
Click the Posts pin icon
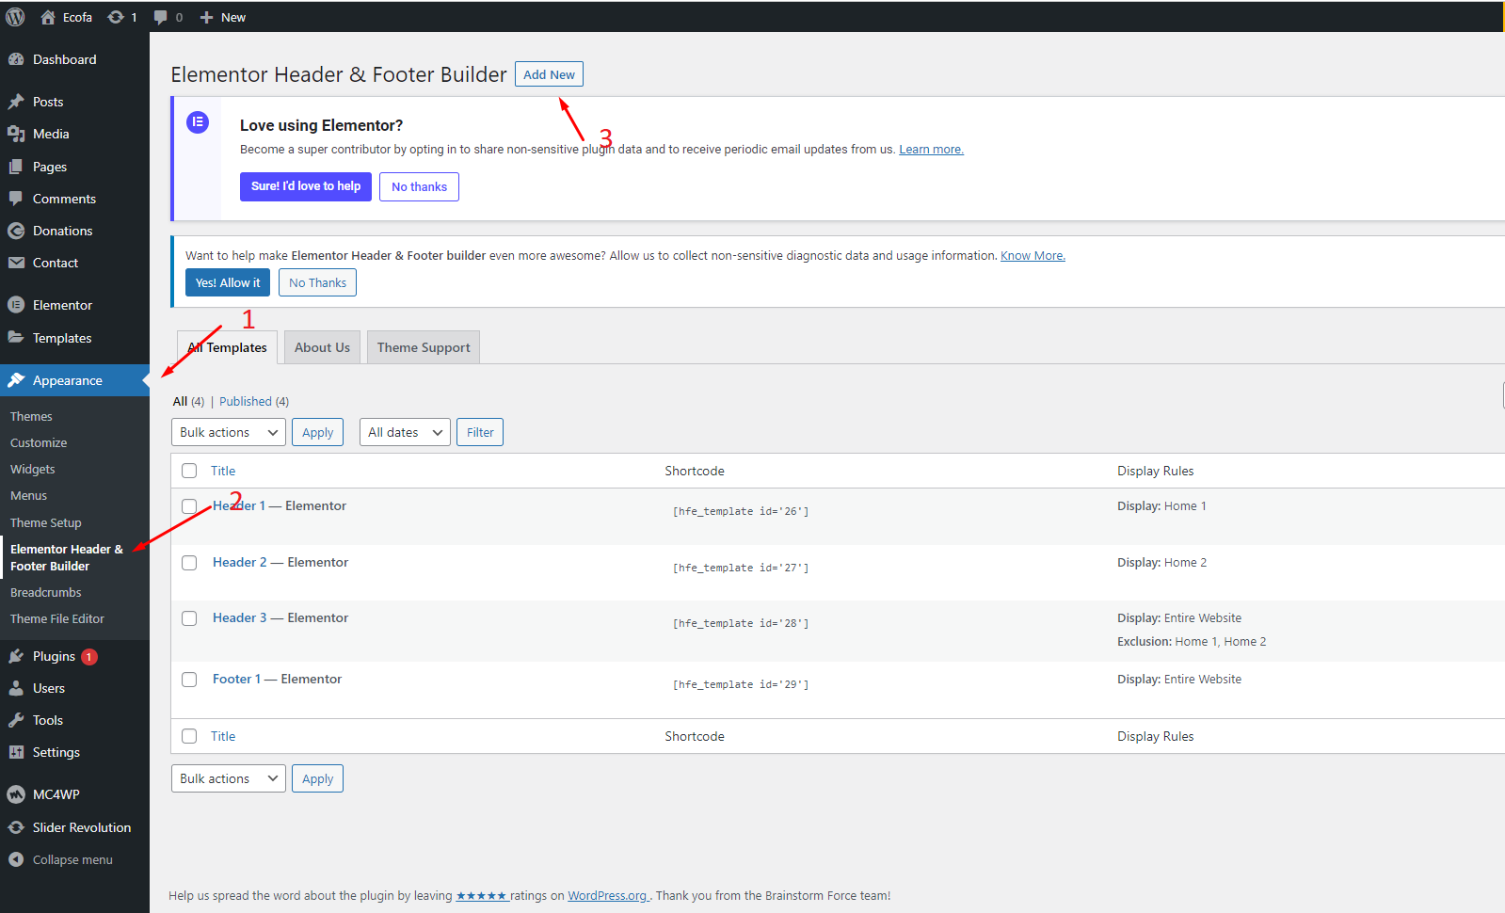click(16, 102)
